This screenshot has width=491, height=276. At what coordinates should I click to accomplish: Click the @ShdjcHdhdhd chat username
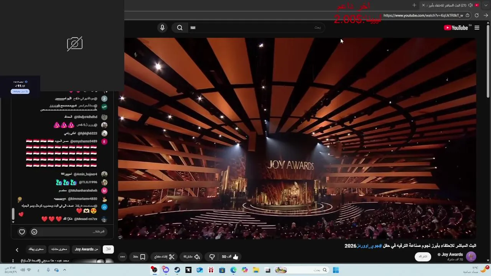[x=86, y=117]
